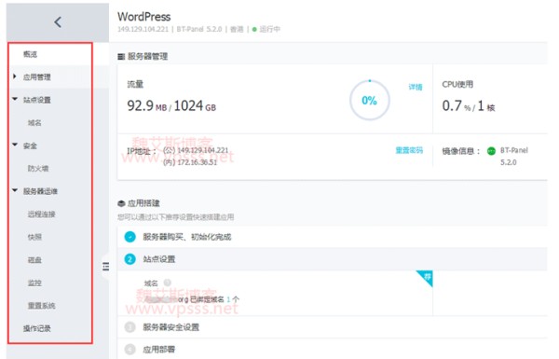Open 远程连接 in sidebar
Image resolution: width=559 pixels, height=359 pixels.
pyautogui.click(x=41, y=214)
